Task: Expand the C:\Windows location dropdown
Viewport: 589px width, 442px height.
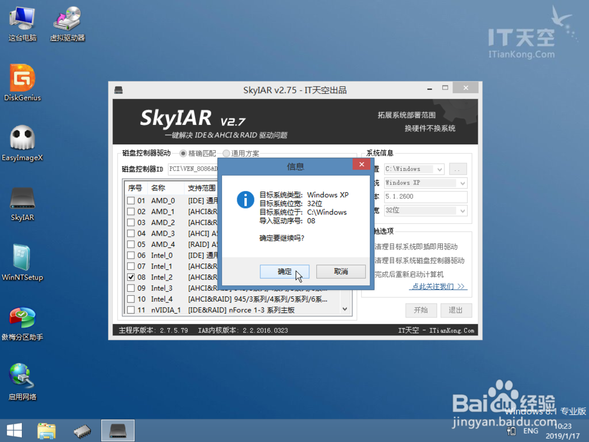Action: 439,169
